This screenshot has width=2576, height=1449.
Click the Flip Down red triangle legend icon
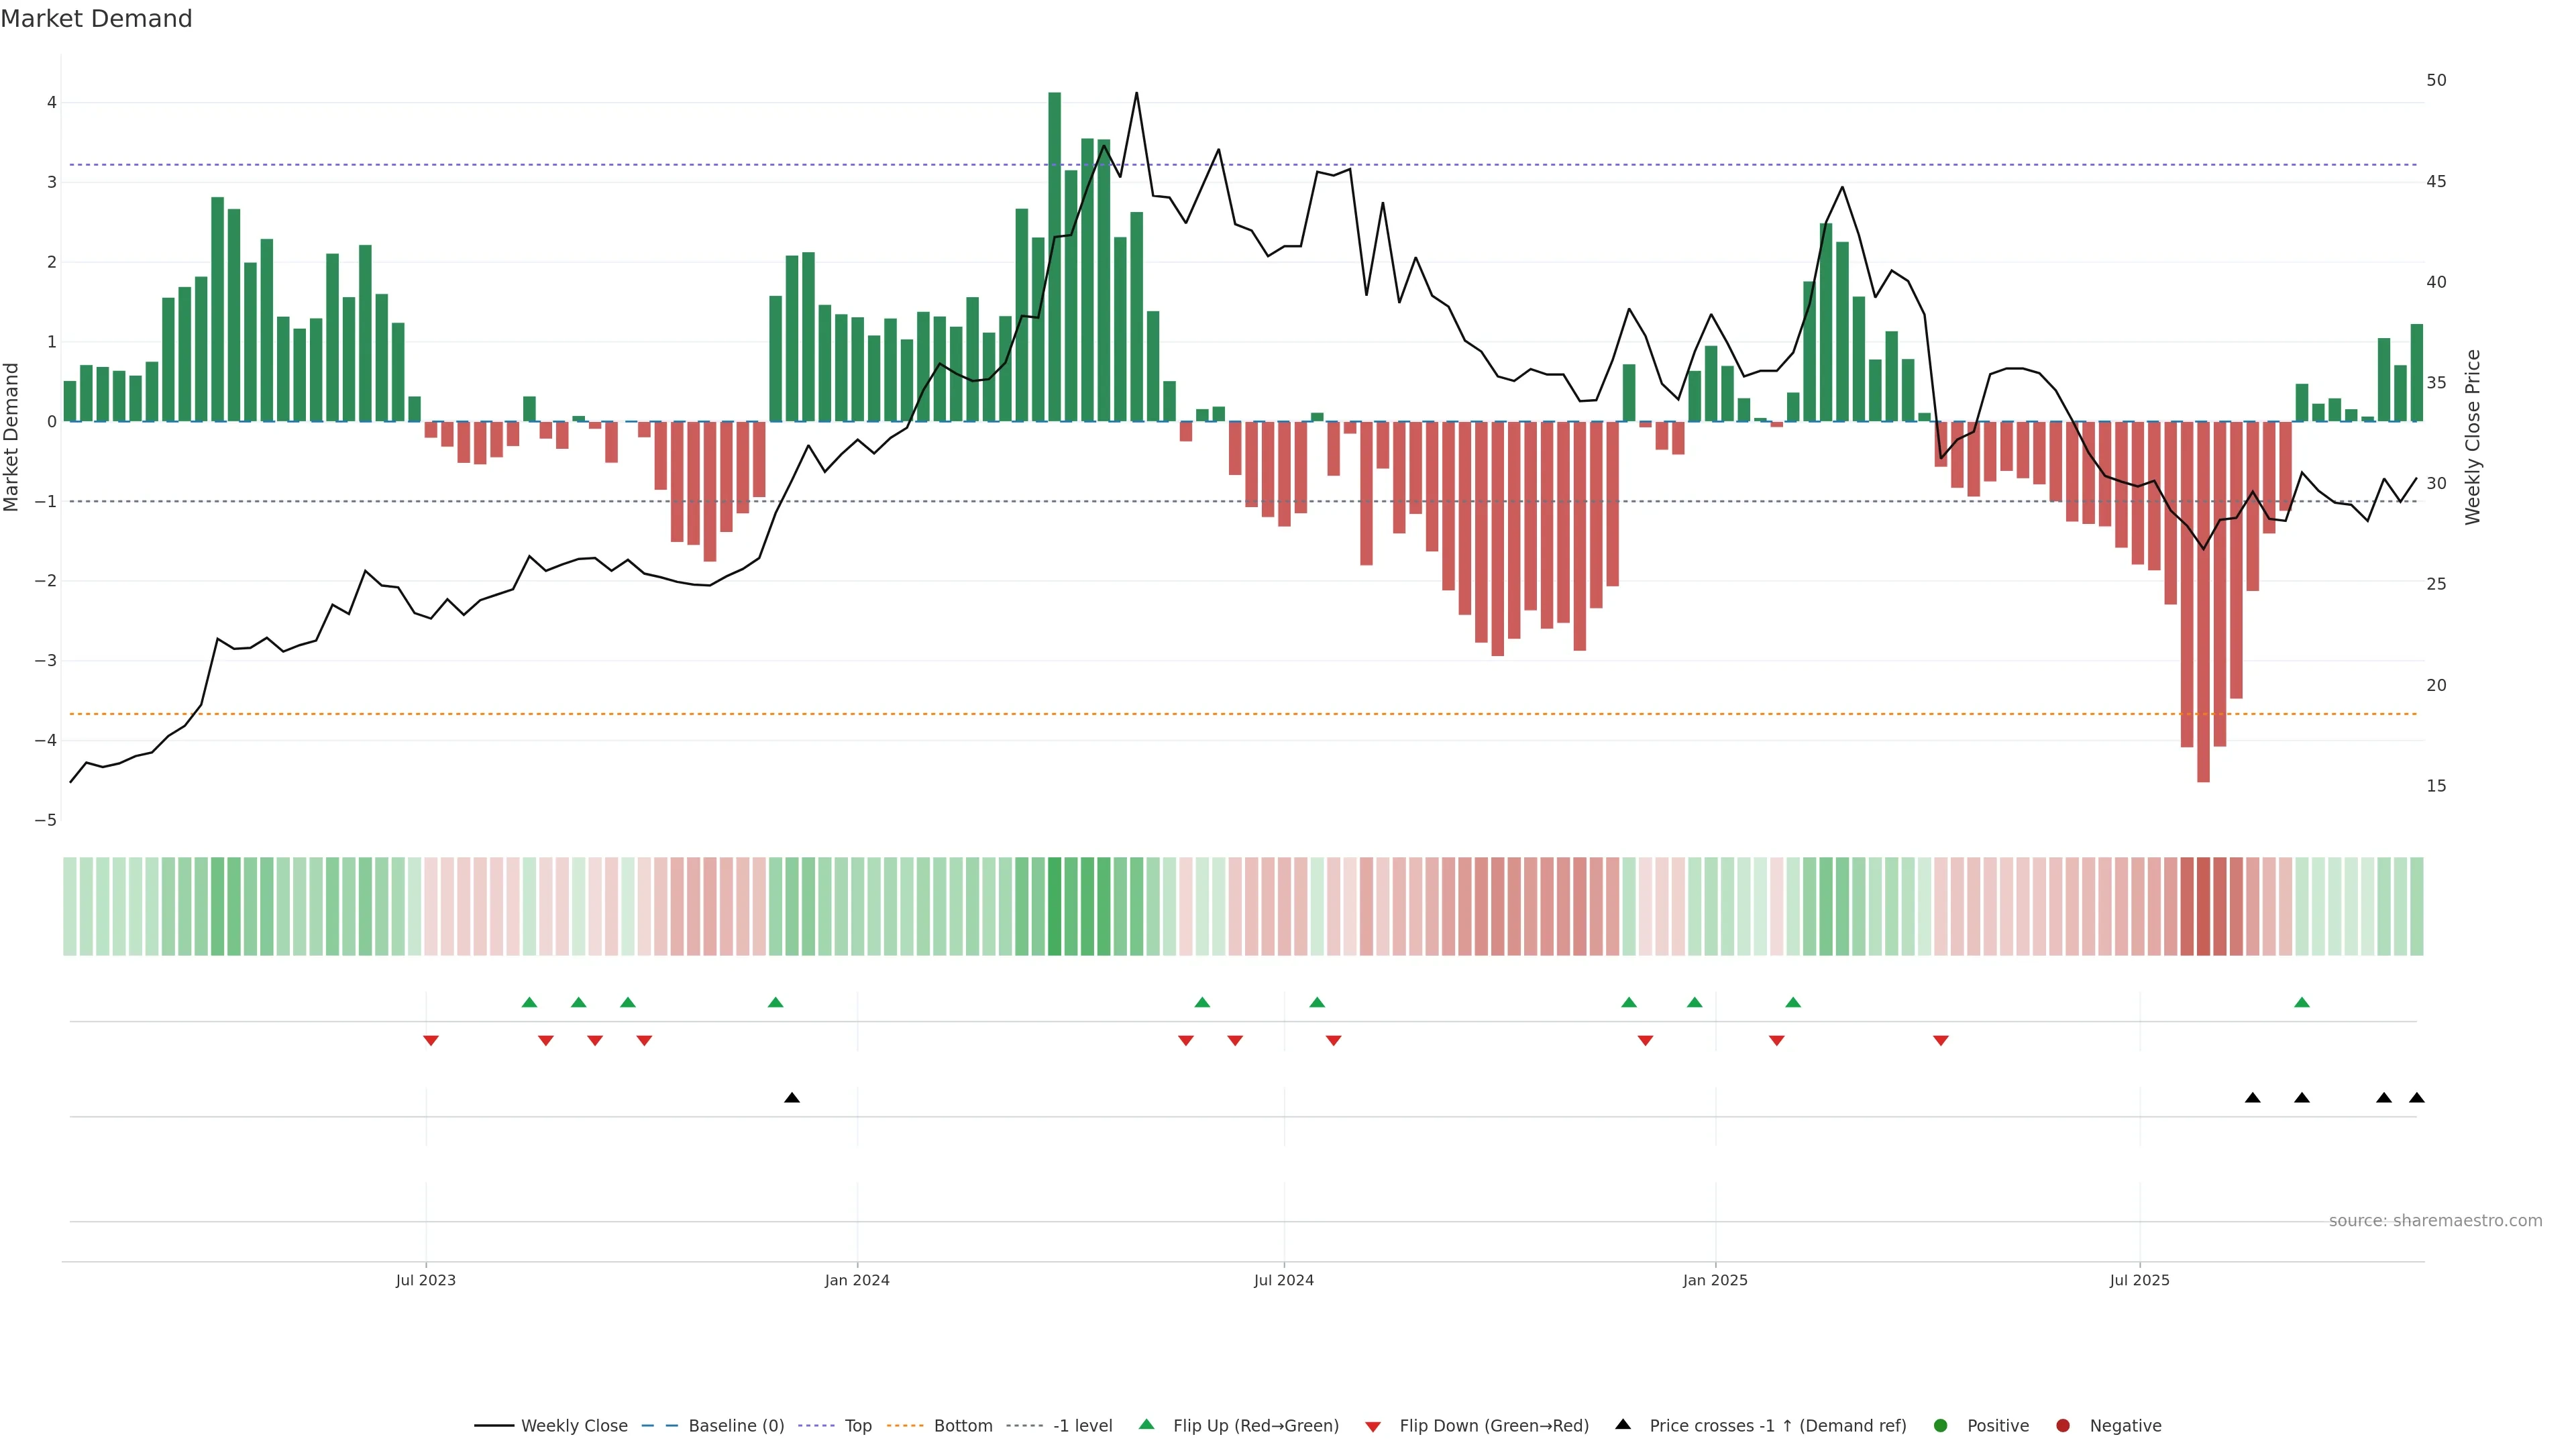(x=1373, y=1426)
